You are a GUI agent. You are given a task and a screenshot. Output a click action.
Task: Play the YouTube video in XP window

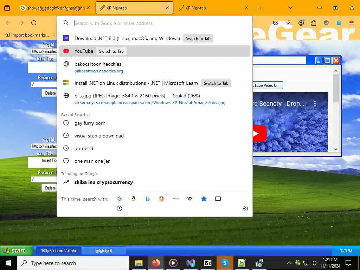[259, 134]
